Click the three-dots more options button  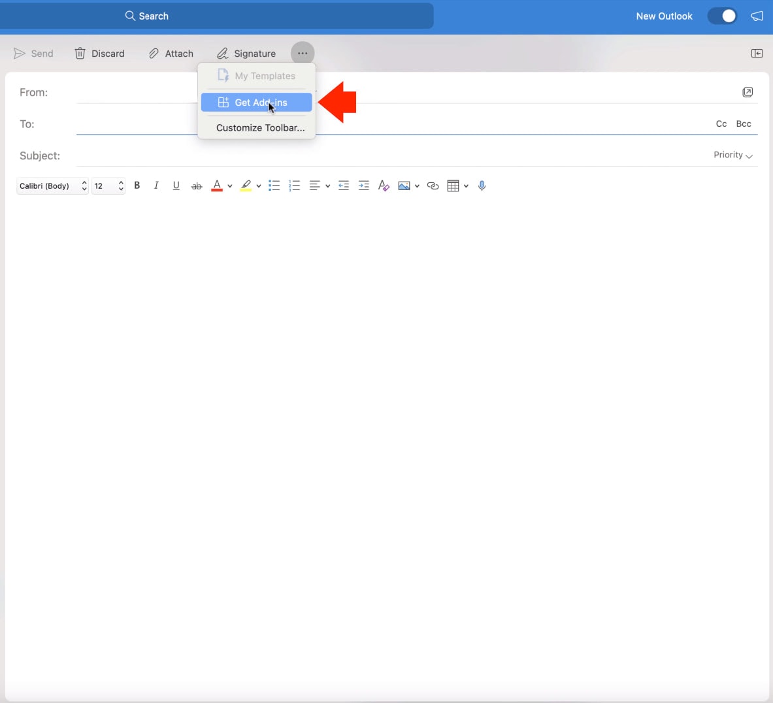tap(302, 53)
